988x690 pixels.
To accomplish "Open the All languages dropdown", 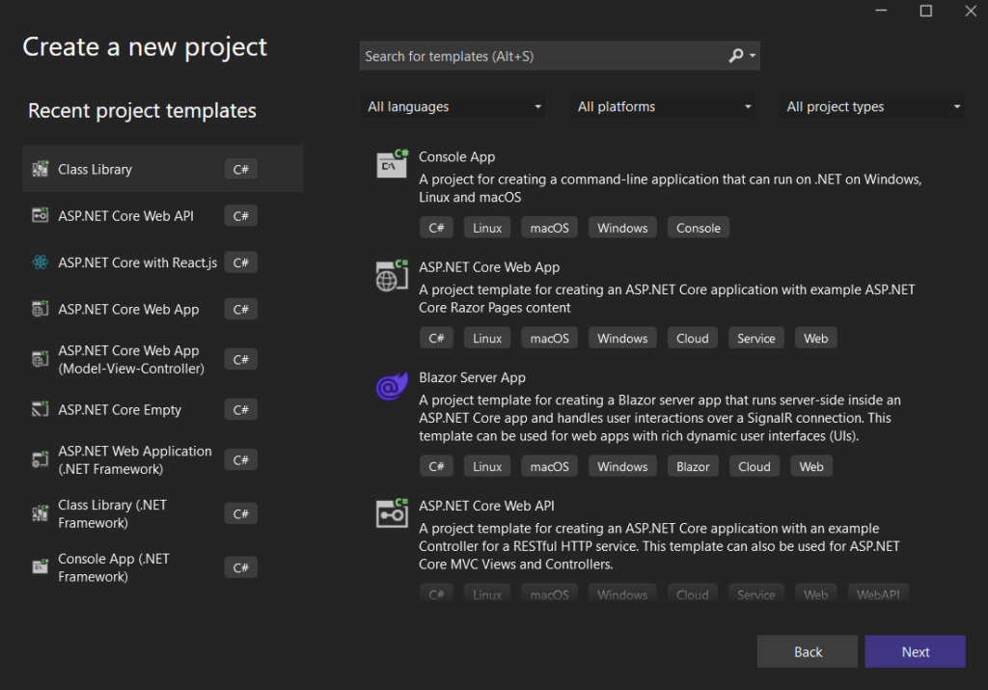I will click(453, 106).
